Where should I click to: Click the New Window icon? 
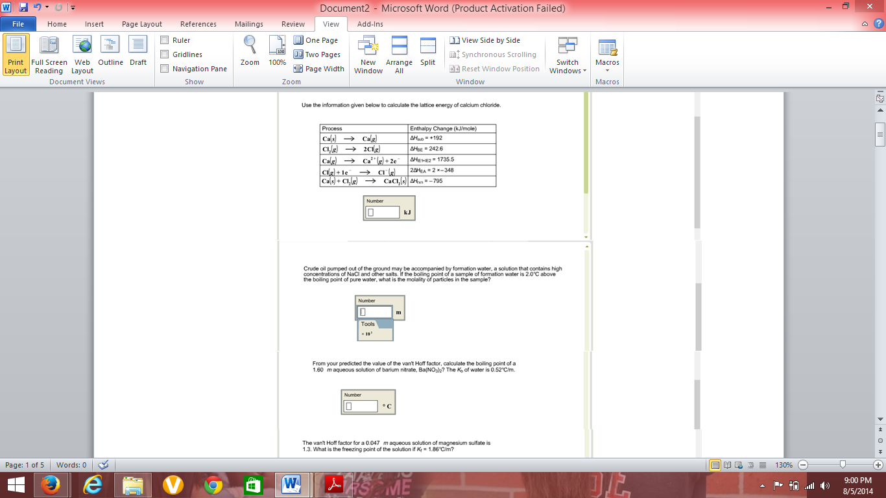(368, 54)
